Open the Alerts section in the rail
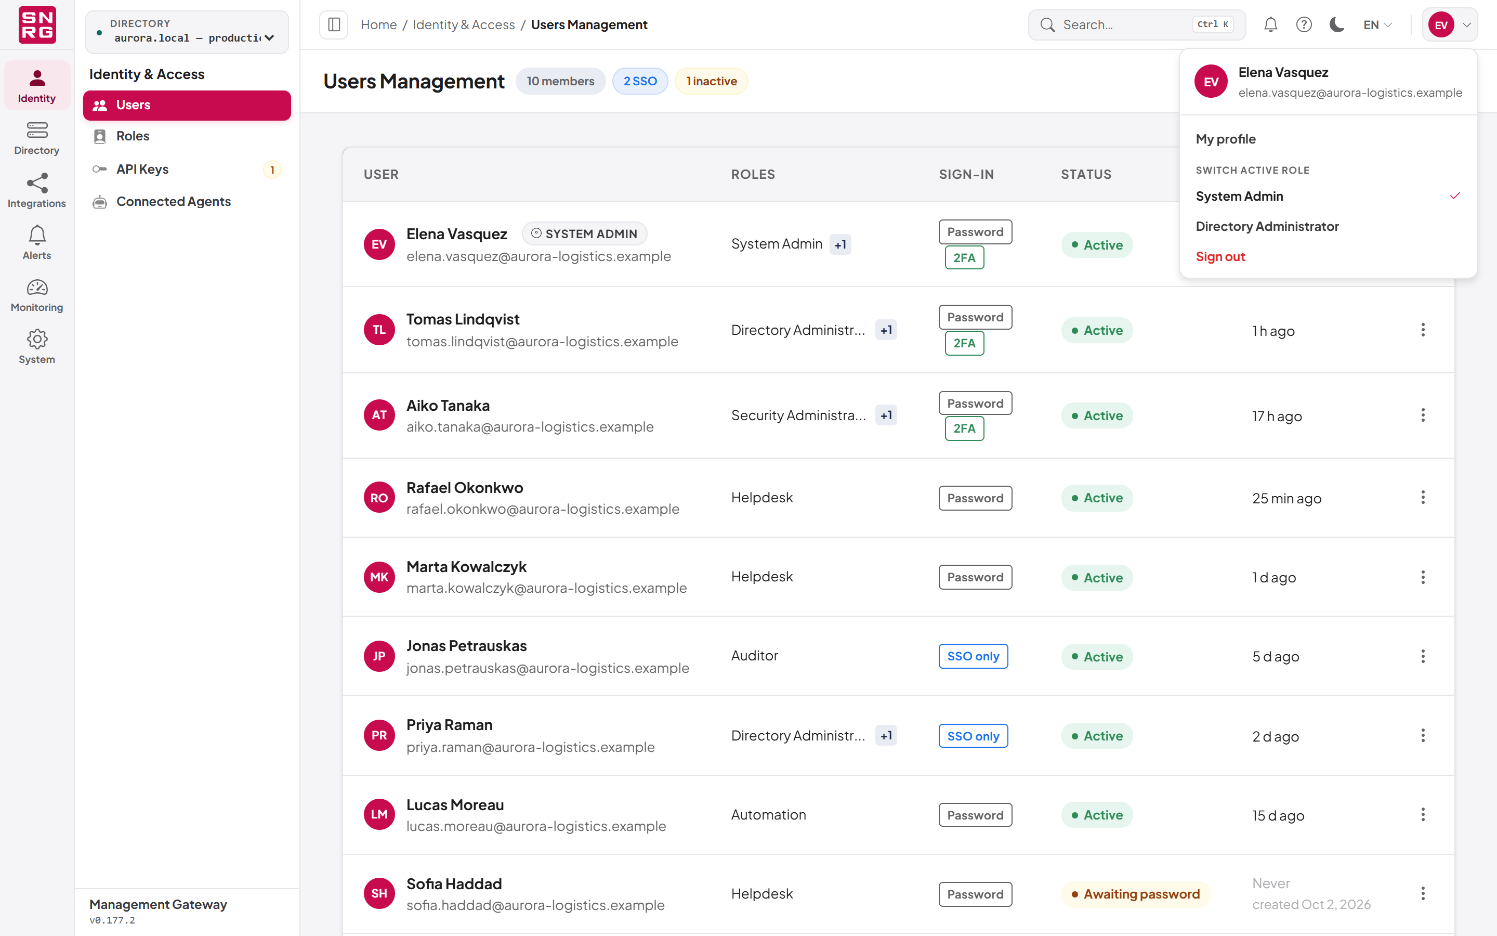 point(36,243)
